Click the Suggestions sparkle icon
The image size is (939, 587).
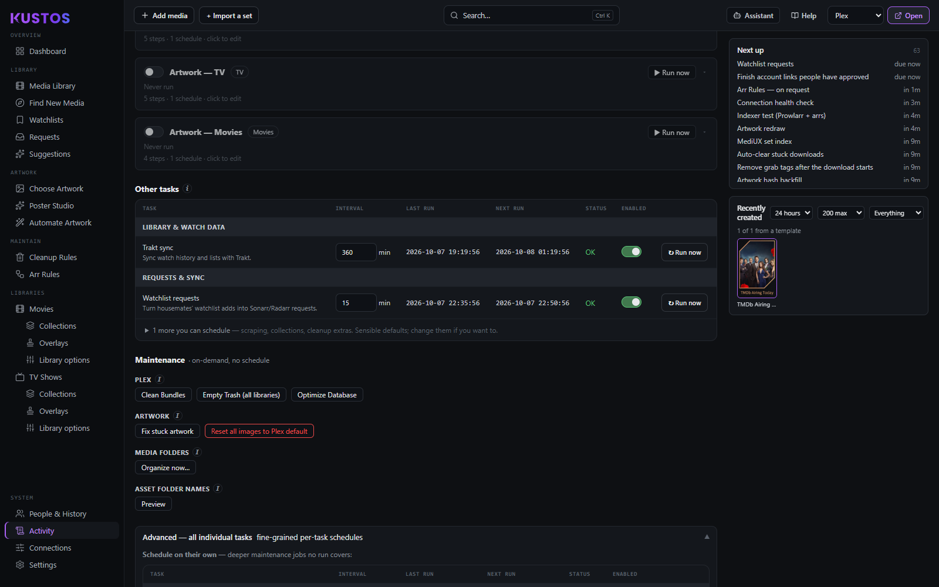point(20,154)
